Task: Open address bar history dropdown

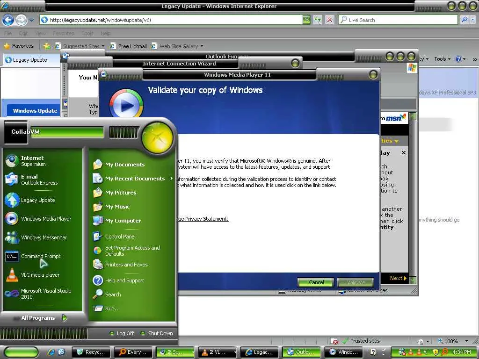Action: pyautogui.click(x=306, y=20)
